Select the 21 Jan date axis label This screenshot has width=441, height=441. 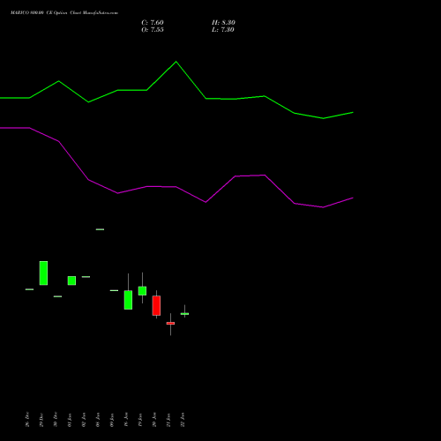coord(168,420)
